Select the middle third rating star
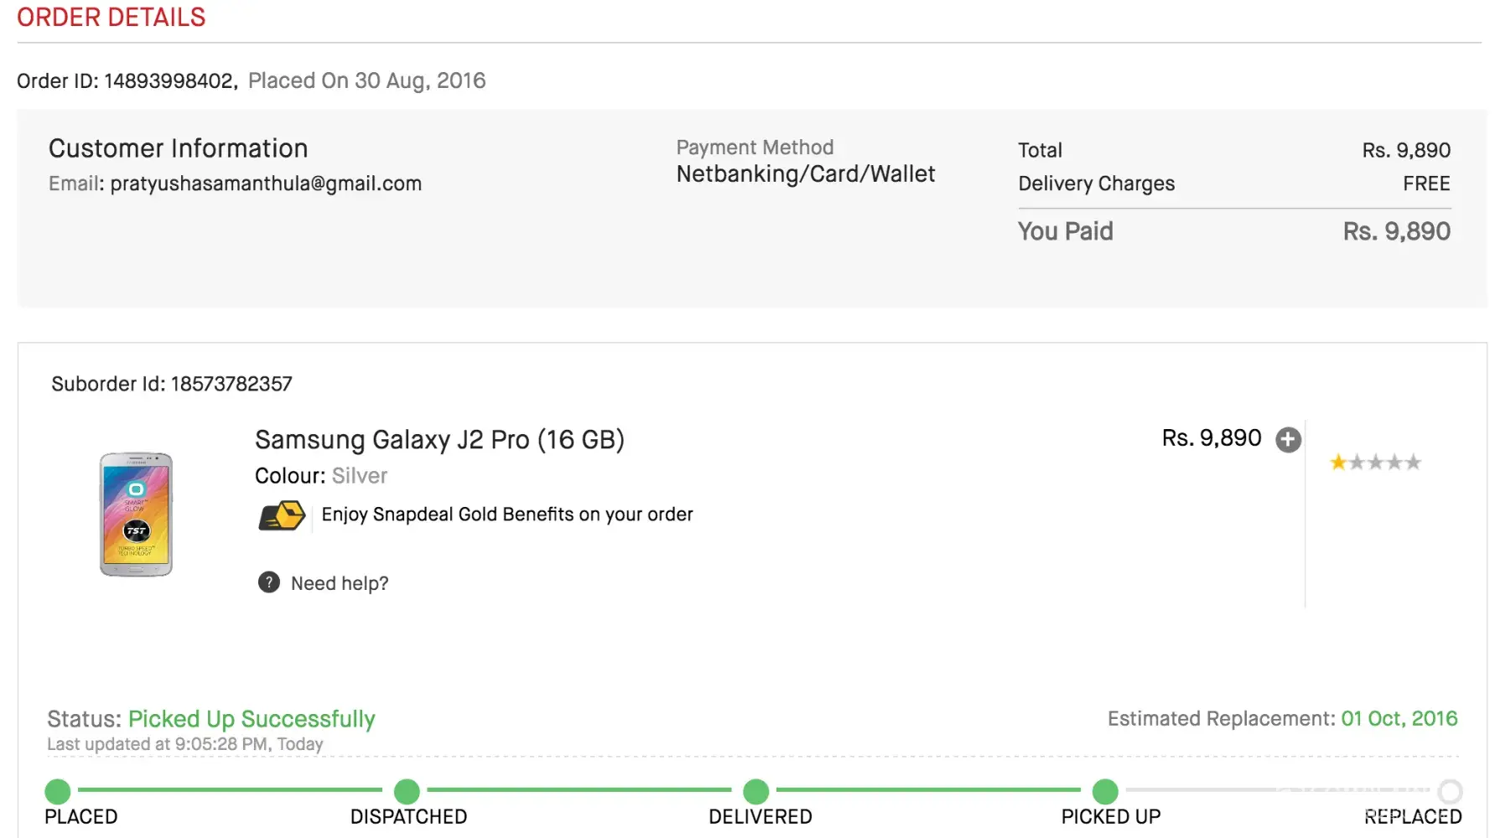This screenshot has width=1495, height=838. pyautogui.click(x=1376, y=463)
